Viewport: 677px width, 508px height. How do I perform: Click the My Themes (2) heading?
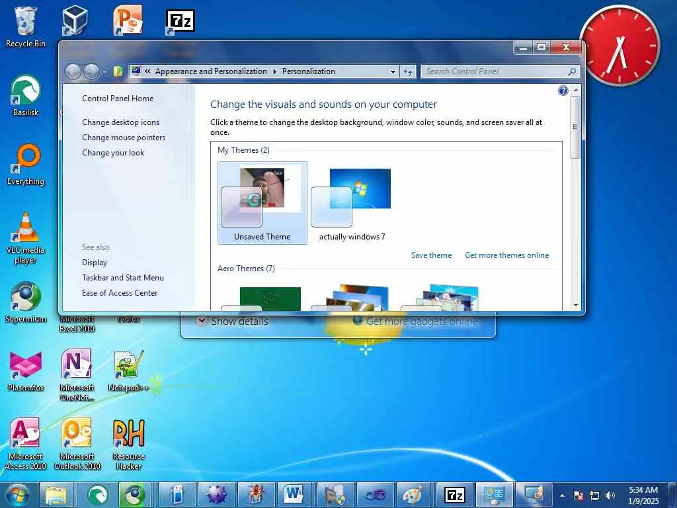click(x=243, y=150)
